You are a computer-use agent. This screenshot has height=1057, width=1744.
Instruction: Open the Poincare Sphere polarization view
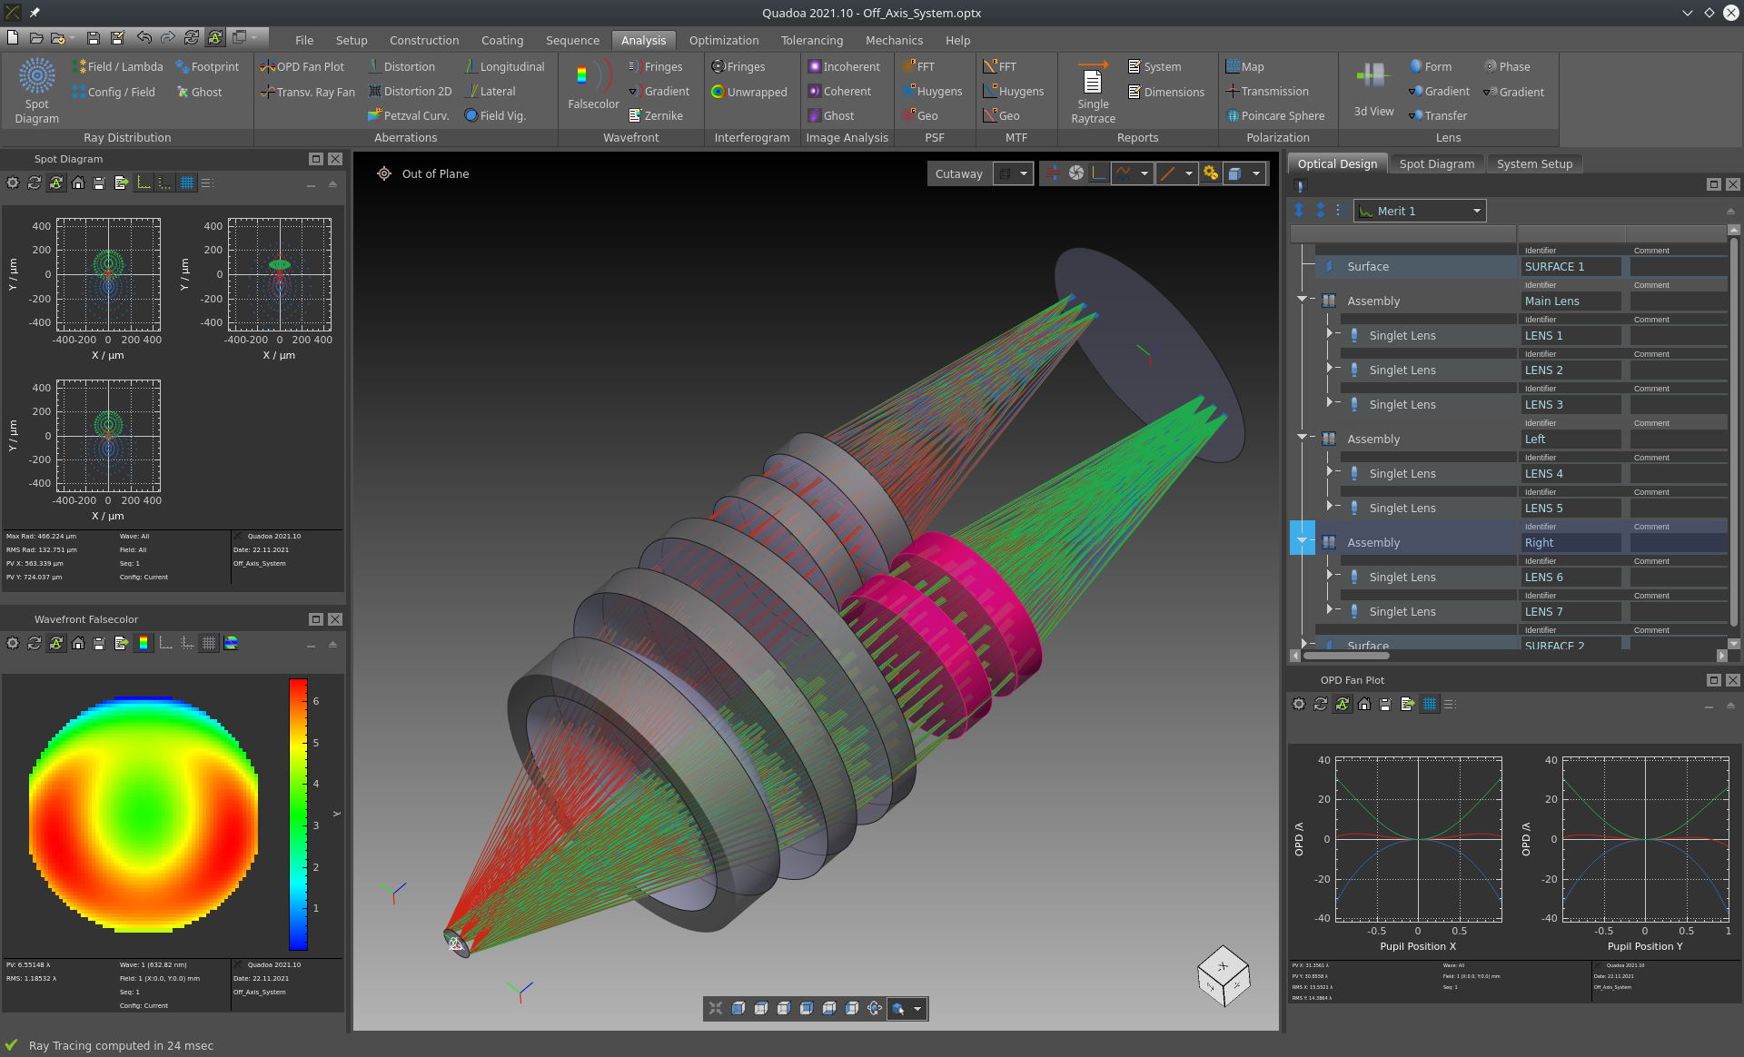click(x=1275, y=115)
